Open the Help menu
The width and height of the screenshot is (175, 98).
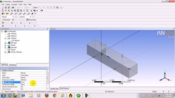pos(30,4)
